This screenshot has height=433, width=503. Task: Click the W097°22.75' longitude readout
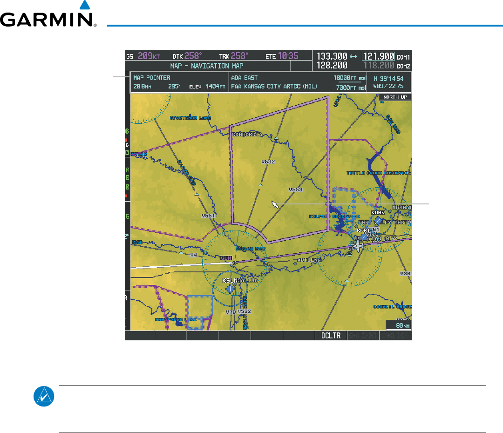pyautogui.click(x=388, y=86)
